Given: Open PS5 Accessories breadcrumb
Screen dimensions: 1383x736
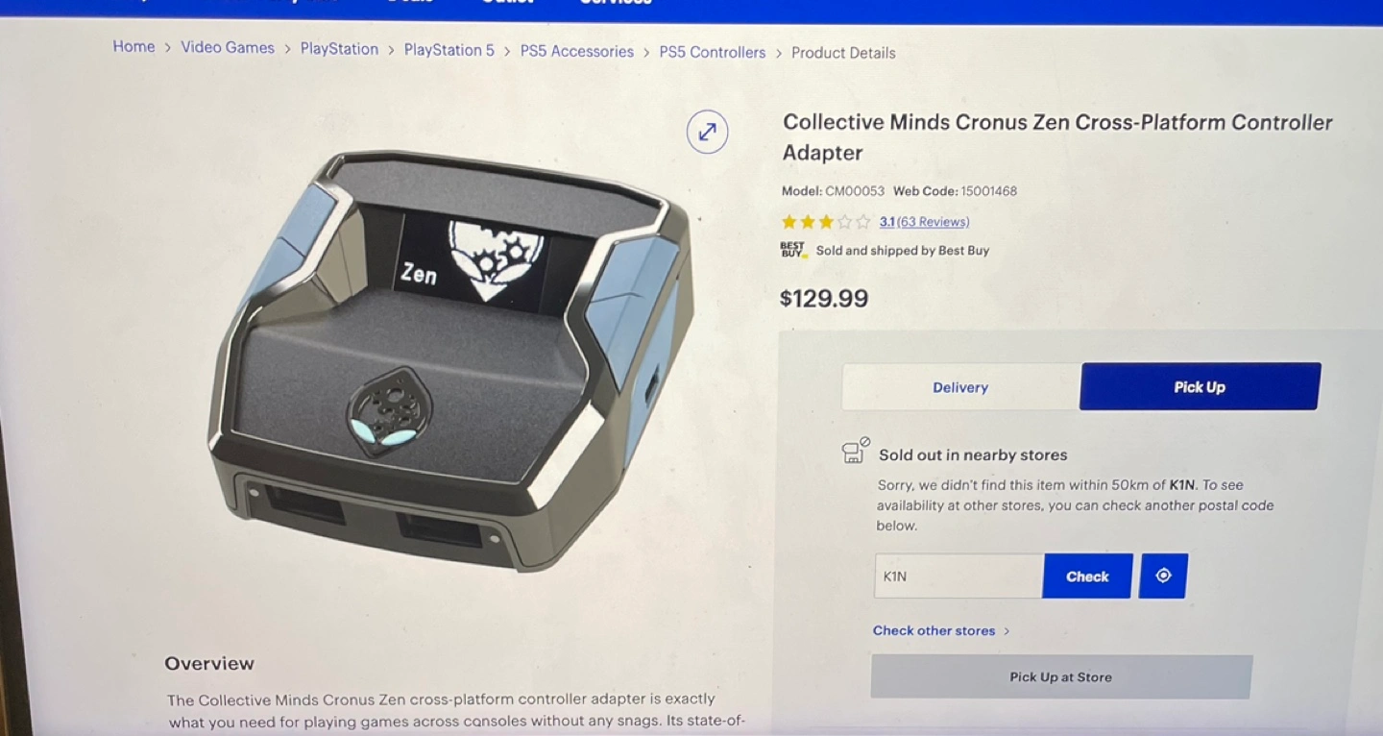Looking at the screenshot, I should click(577, 51).
